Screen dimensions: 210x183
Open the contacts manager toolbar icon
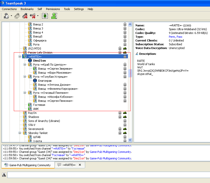pyautogui.click(x=54, y=16)
